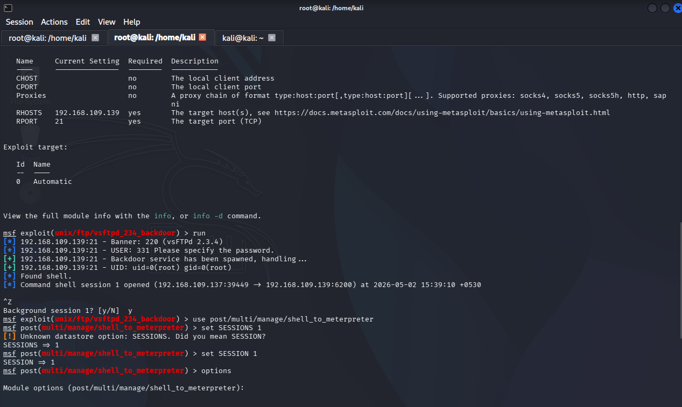This screenshot has height=407, width=682.
Task: Close the kali@kali: ~ tab
Action: coord(272,38)
